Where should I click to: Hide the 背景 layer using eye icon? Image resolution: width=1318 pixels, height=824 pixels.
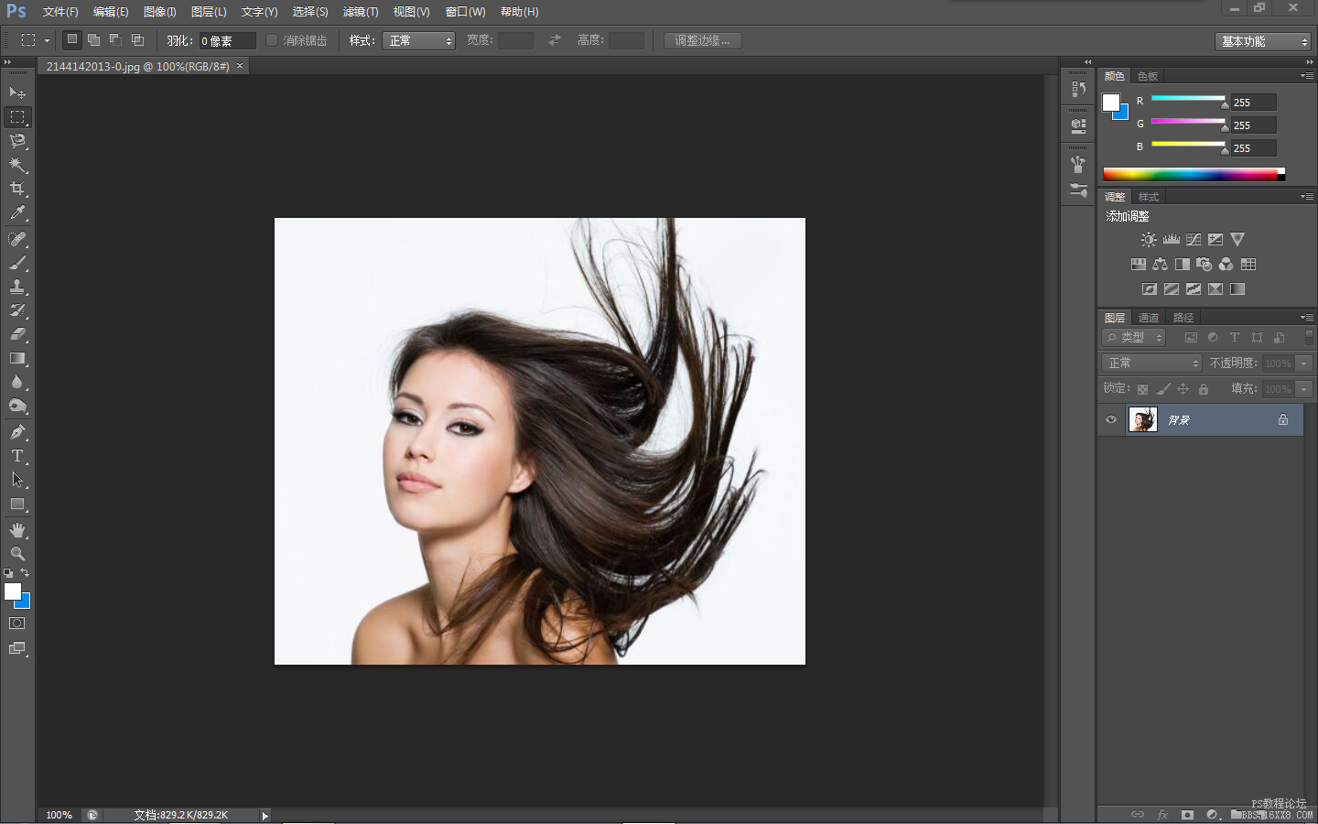[1111, 420]
